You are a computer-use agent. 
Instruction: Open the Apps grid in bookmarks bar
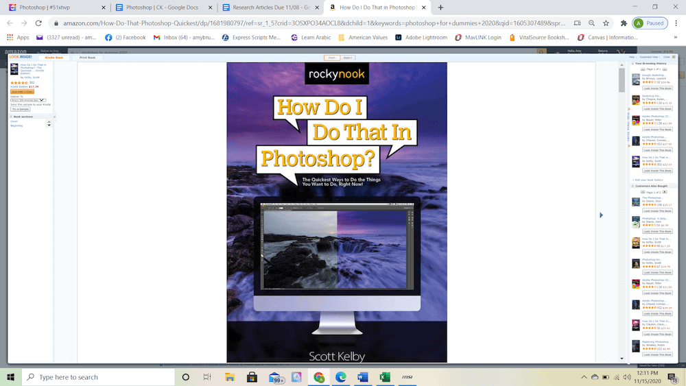tap(18, 38)
